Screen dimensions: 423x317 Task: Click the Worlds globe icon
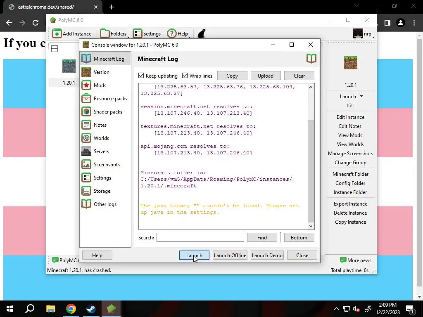[86, 138]
